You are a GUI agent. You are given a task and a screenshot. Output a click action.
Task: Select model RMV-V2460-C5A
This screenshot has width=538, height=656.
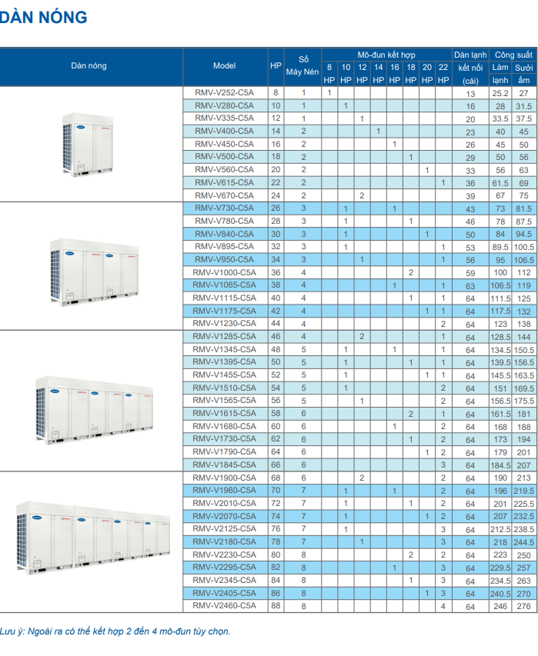coord(225,606)
